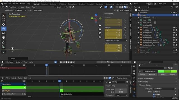Click green bone group color swatch

tap(167, 71)
